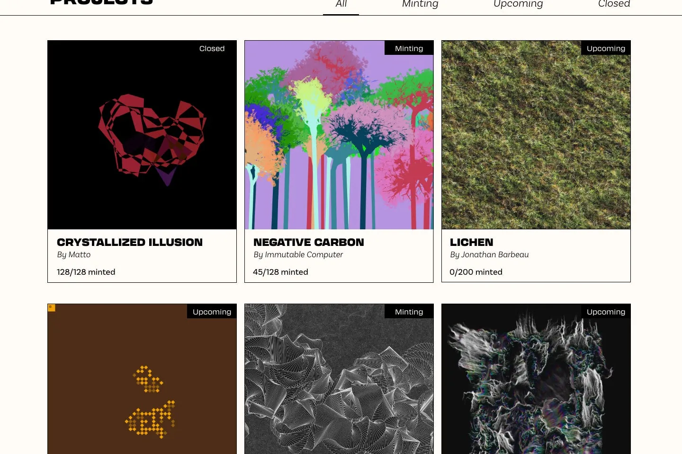
Task: Open the glitchy white smoke artwork thumbnail
Action: tap(536, 379)
